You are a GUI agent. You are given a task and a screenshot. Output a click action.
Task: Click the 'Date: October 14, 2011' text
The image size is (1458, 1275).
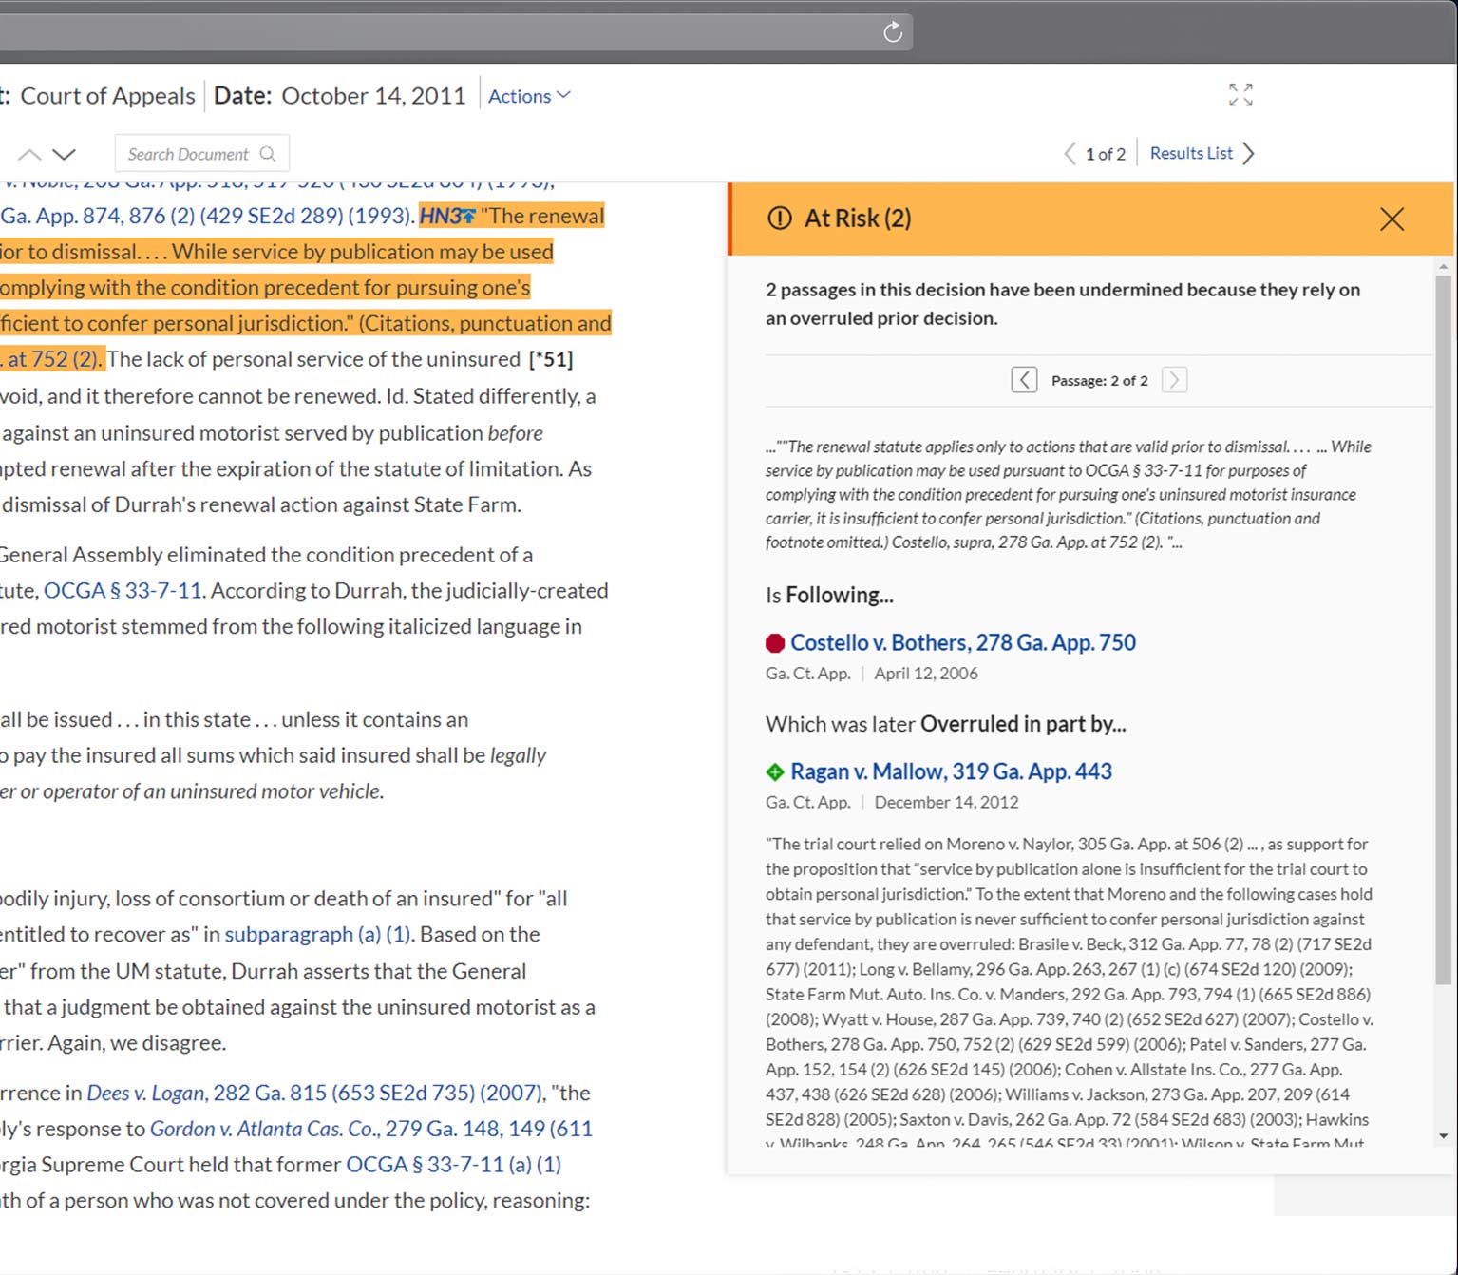click(x=340, y=96)
